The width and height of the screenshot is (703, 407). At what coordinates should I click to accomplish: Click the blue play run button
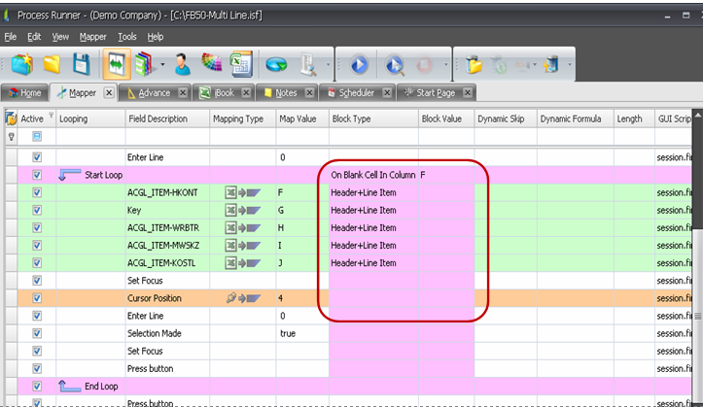click(x=359, y=65)
